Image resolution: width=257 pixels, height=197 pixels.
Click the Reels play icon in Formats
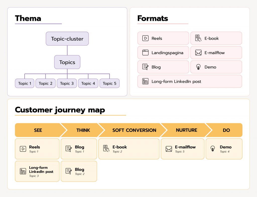[x=145, y=38]
